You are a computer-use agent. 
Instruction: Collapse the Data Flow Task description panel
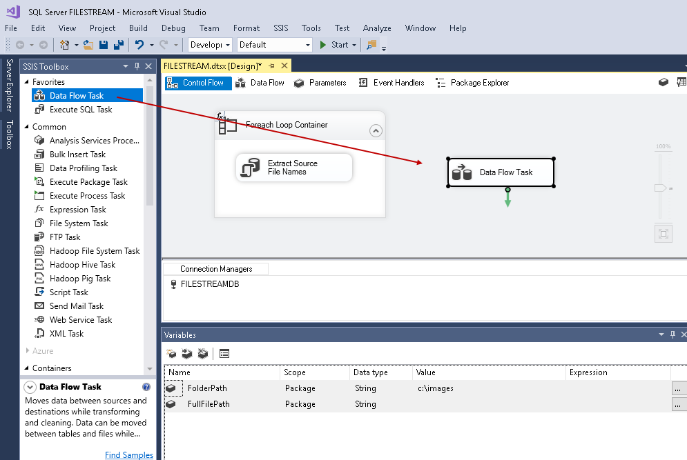(x=30, y=387)
